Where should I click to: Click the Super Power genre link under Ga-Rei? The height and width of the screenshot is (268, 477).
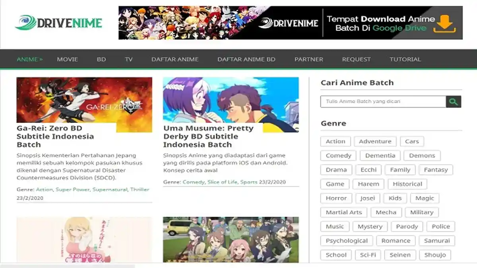[x=72, y=190]
